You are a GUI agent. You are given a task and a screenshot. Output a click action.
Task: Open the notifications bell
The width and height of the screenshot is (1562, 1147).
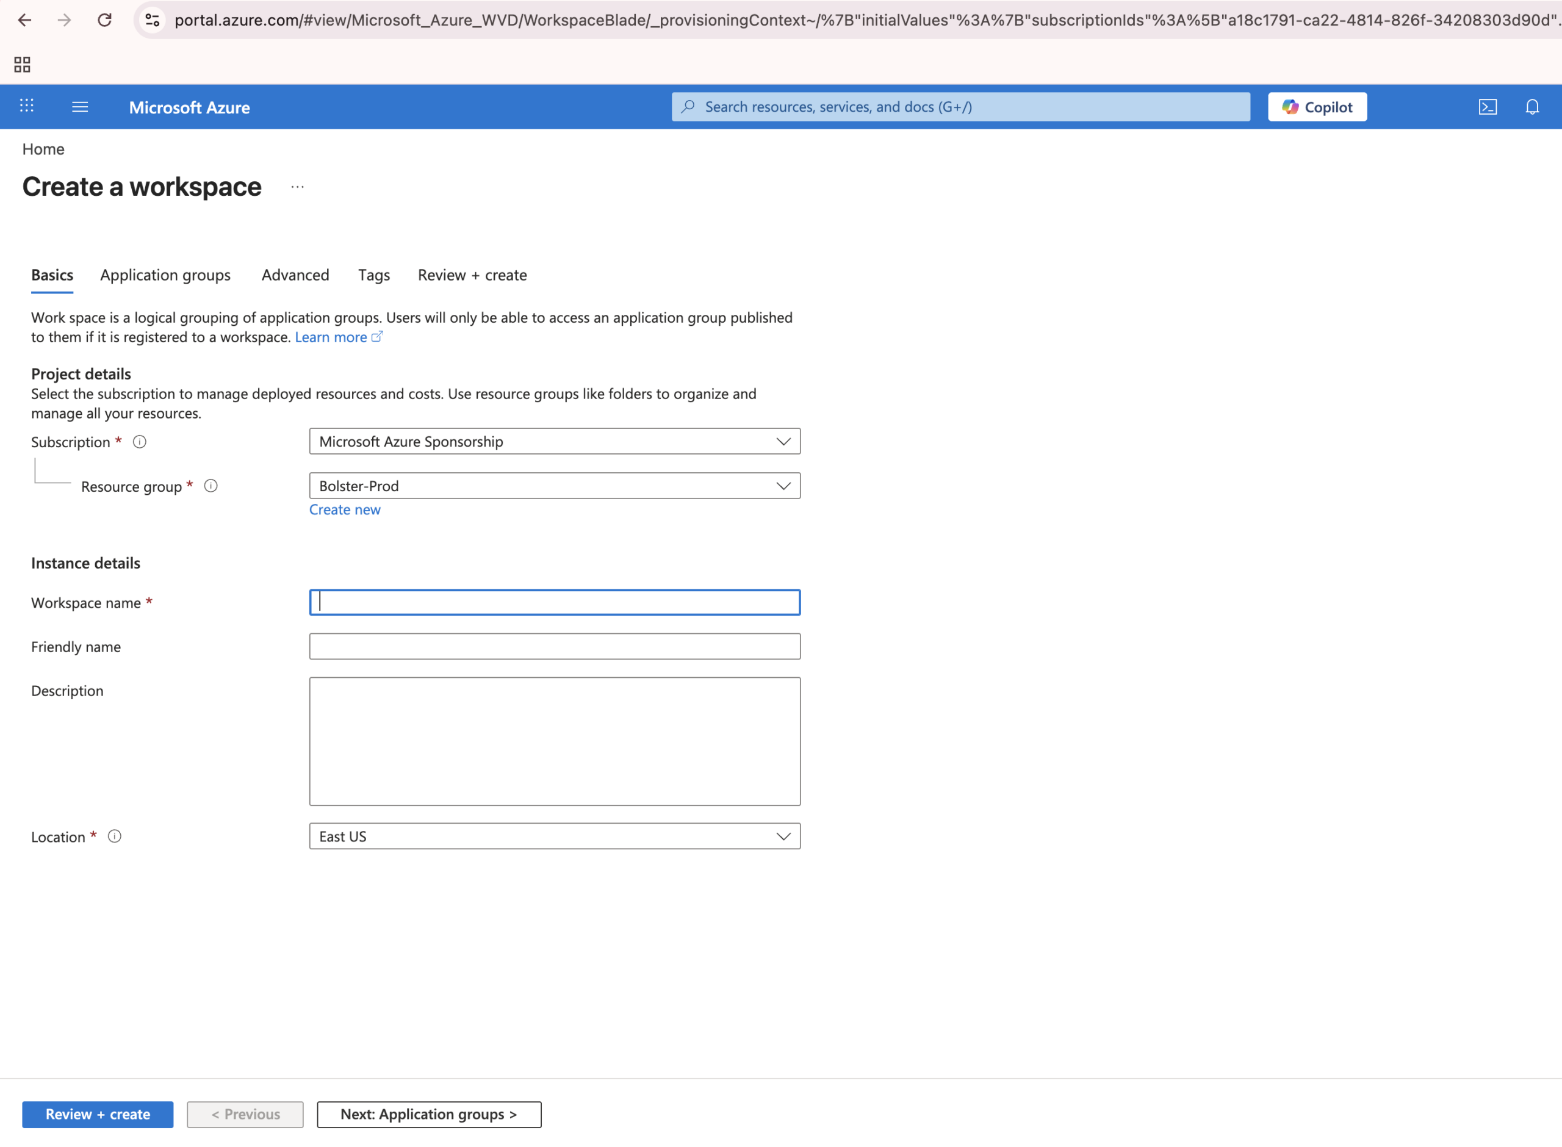(1531, 107)
